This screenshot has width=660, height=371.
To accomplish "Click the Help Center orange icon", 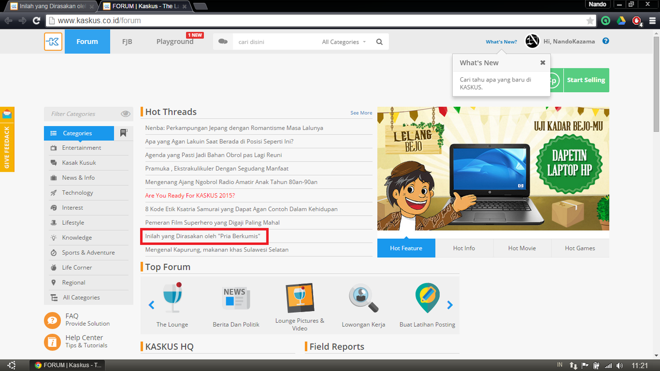I will [52, 342].
